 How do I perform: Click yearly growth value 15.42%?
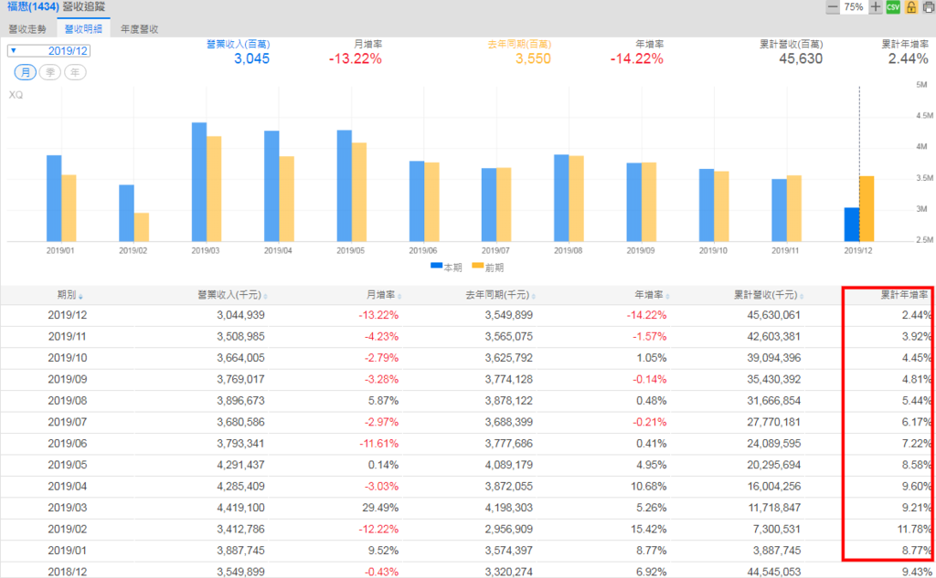pos(648,529)
